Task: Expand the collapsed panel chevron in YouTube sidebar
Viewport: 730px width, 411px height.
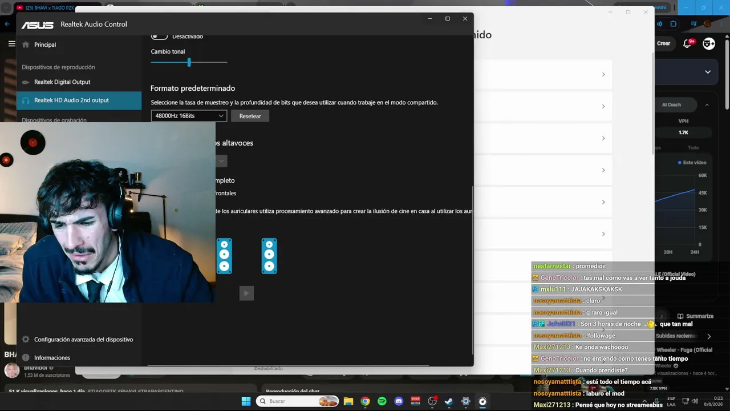Action: coord(708,72)
